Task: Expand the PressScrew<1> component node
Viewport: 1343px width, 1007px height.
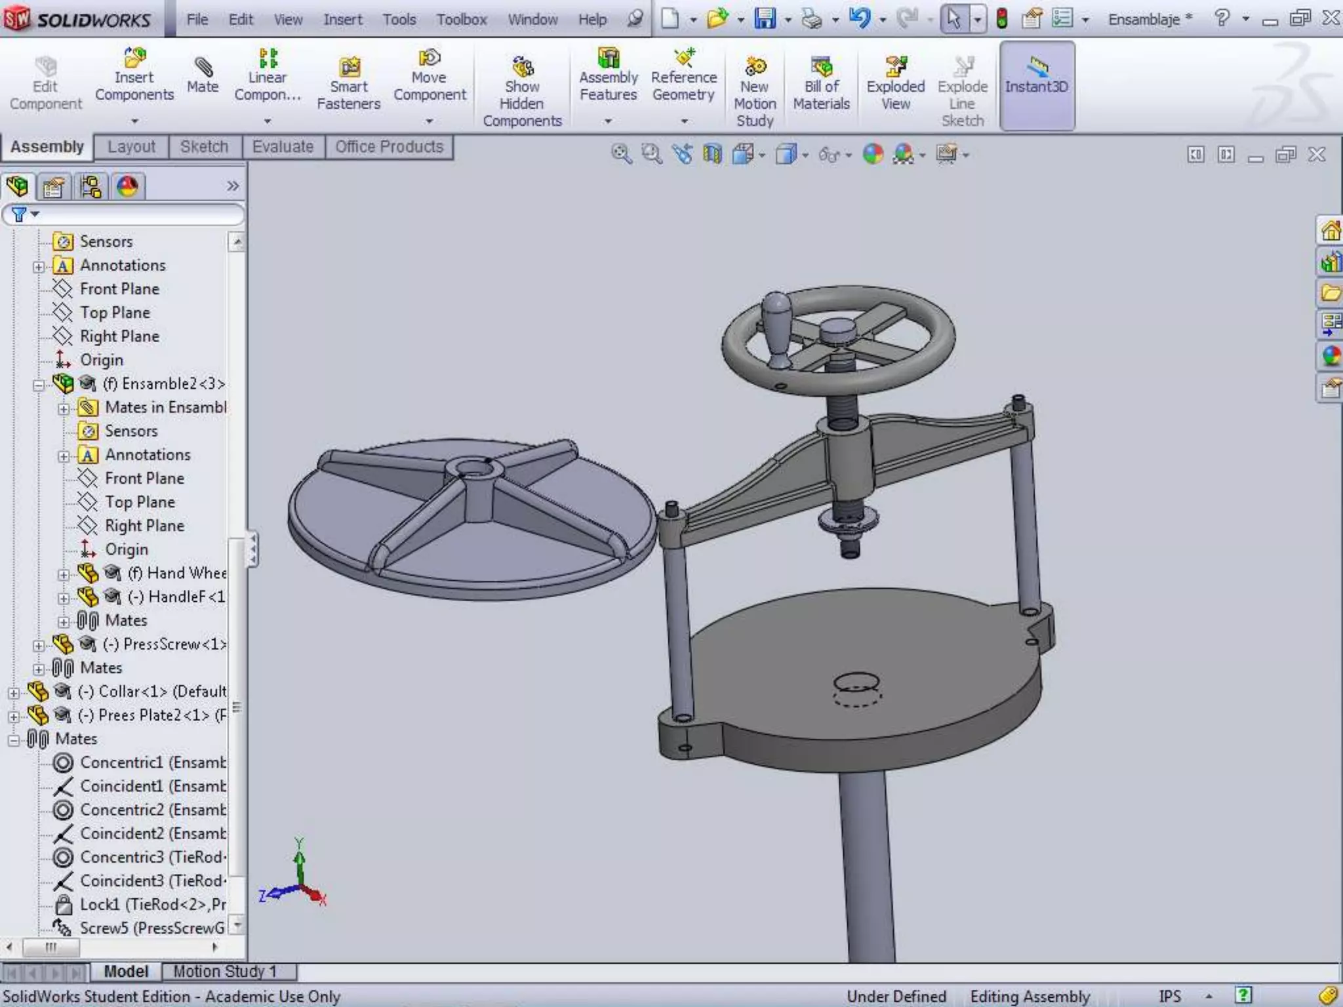Action: coord(39,646)
